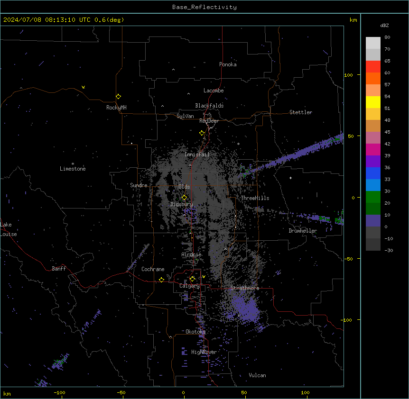409x399 pixels.
Task: Click the RedDeer city label
Action: point(209,121)
